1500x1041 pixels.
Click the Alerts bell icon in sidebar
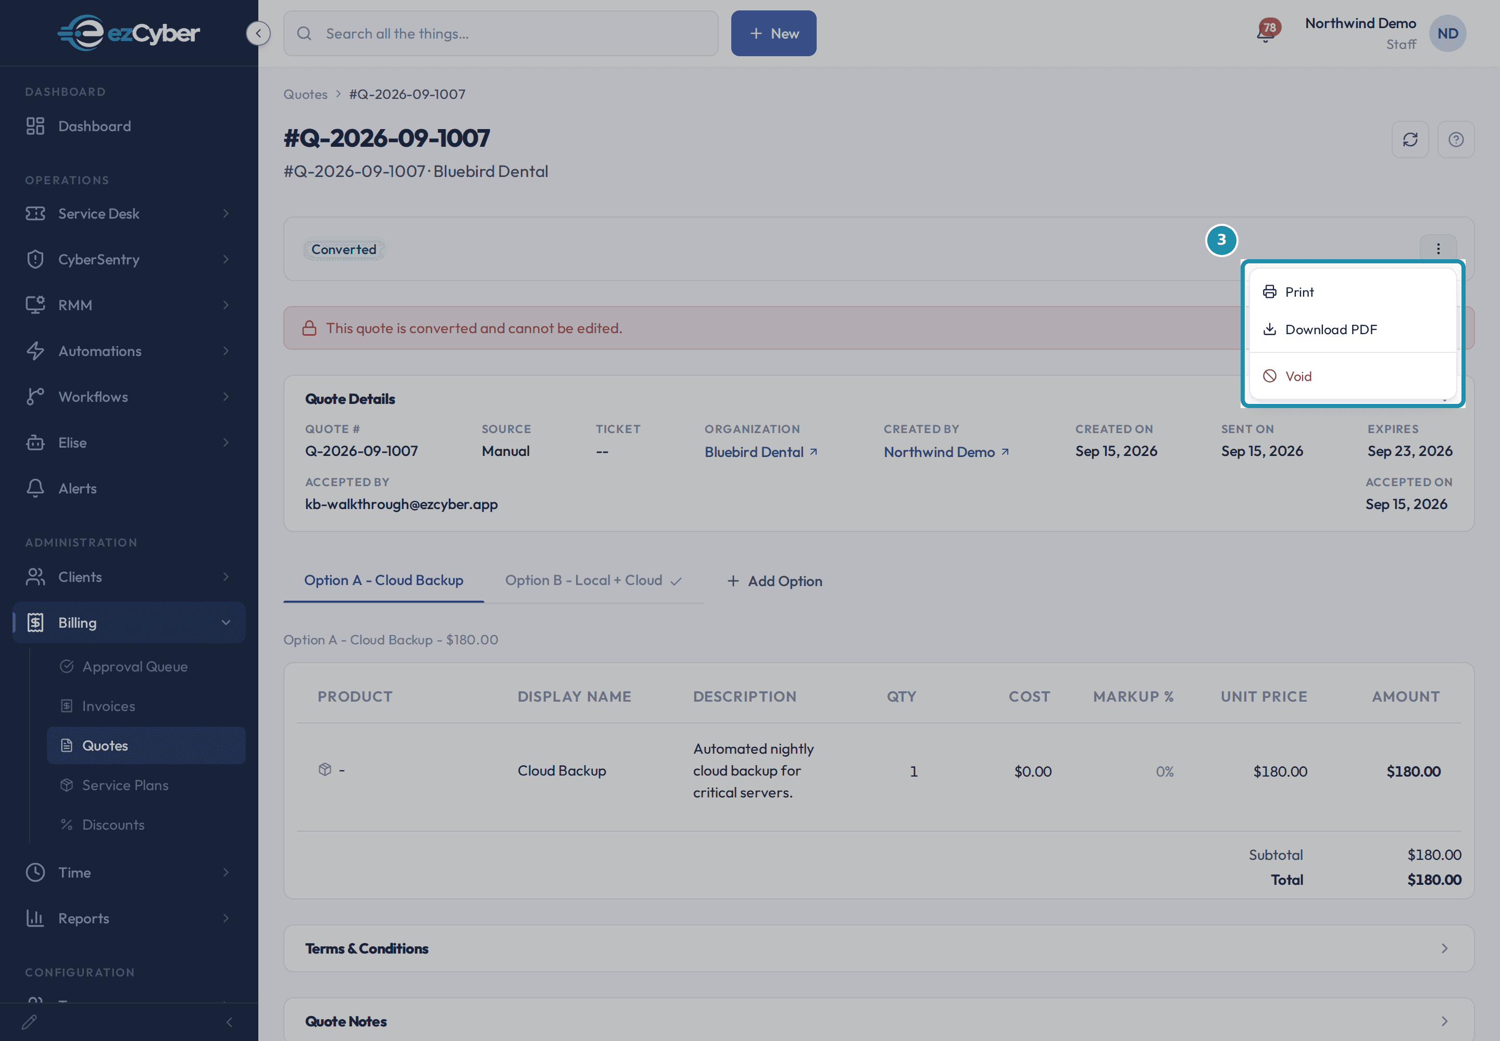35,489
